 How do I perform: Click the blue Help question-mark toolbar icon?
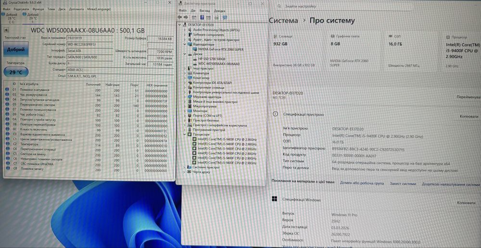click(x=202, y=17)
